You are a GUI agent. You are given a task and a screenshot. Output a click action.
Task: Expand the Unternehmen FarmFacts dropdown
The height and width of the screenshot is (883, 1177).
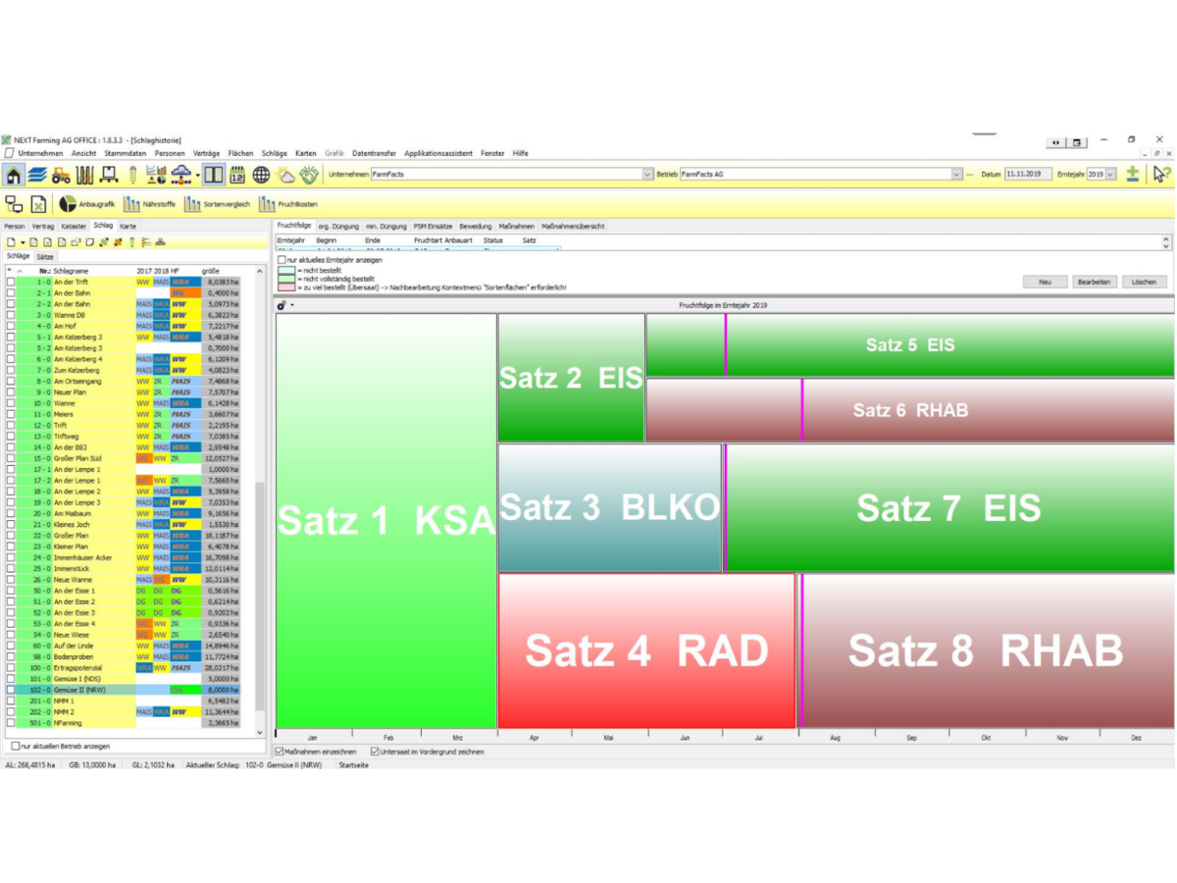pyautogui.click(x=646, y=175)
